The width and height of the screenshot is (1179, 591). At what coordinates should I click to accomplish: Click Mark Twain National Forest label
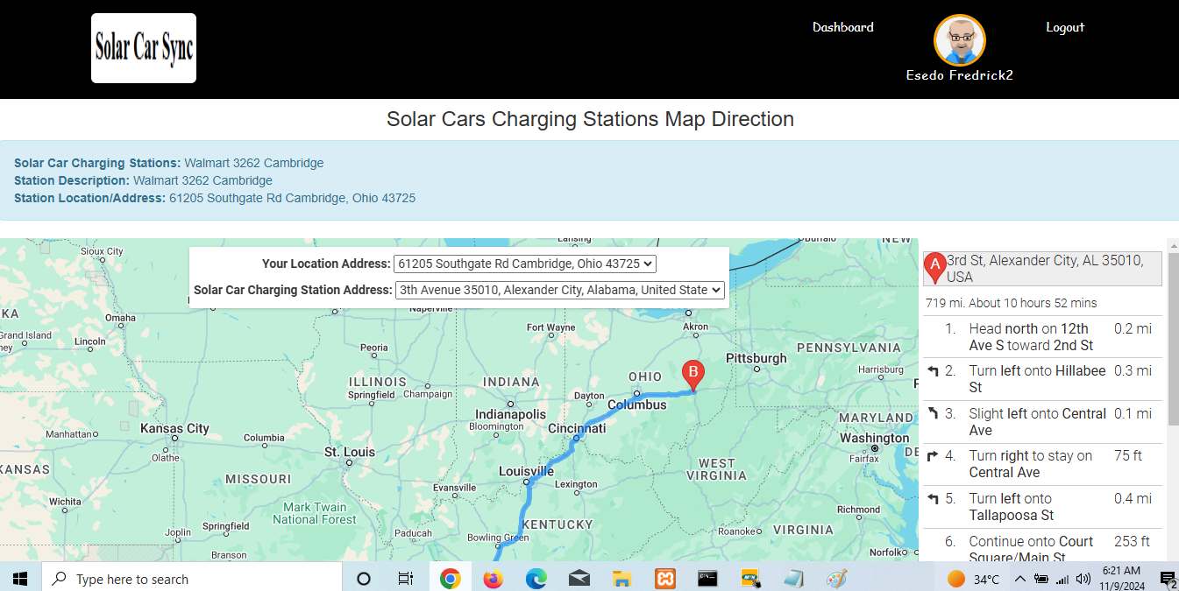tap(315, 513)
